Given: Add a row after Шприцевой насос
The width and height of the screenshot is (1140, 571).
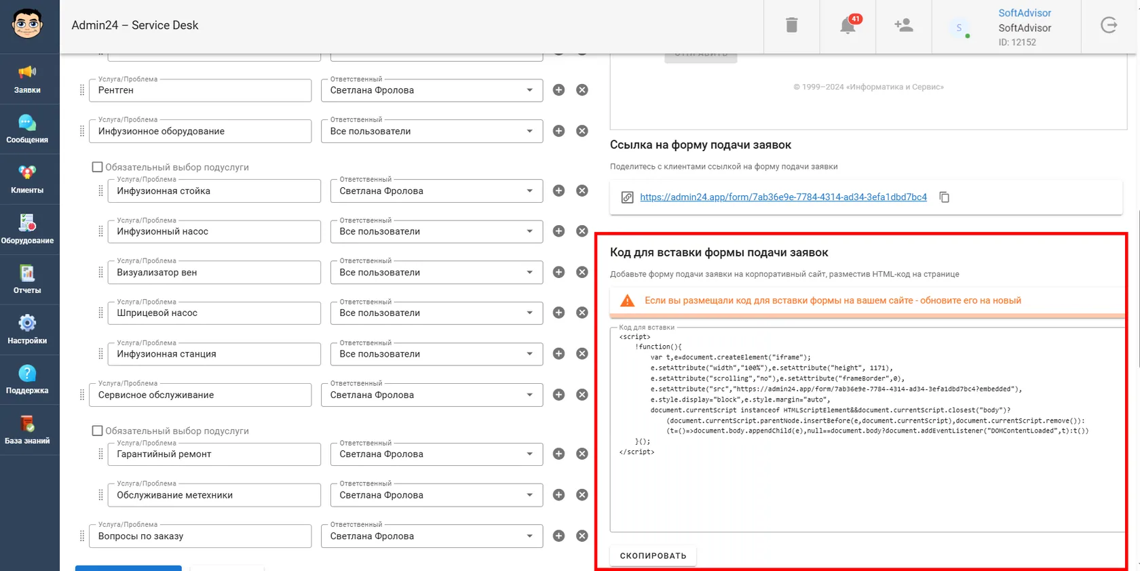Looking at the screenshot, I should coord(558,313).
